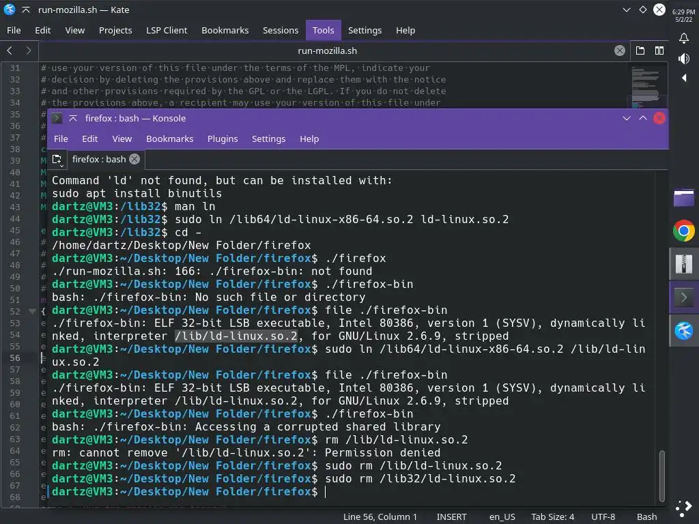Maximize the Konsole window
This screenshot has width=699, height=524.
[x=643, y=118]
